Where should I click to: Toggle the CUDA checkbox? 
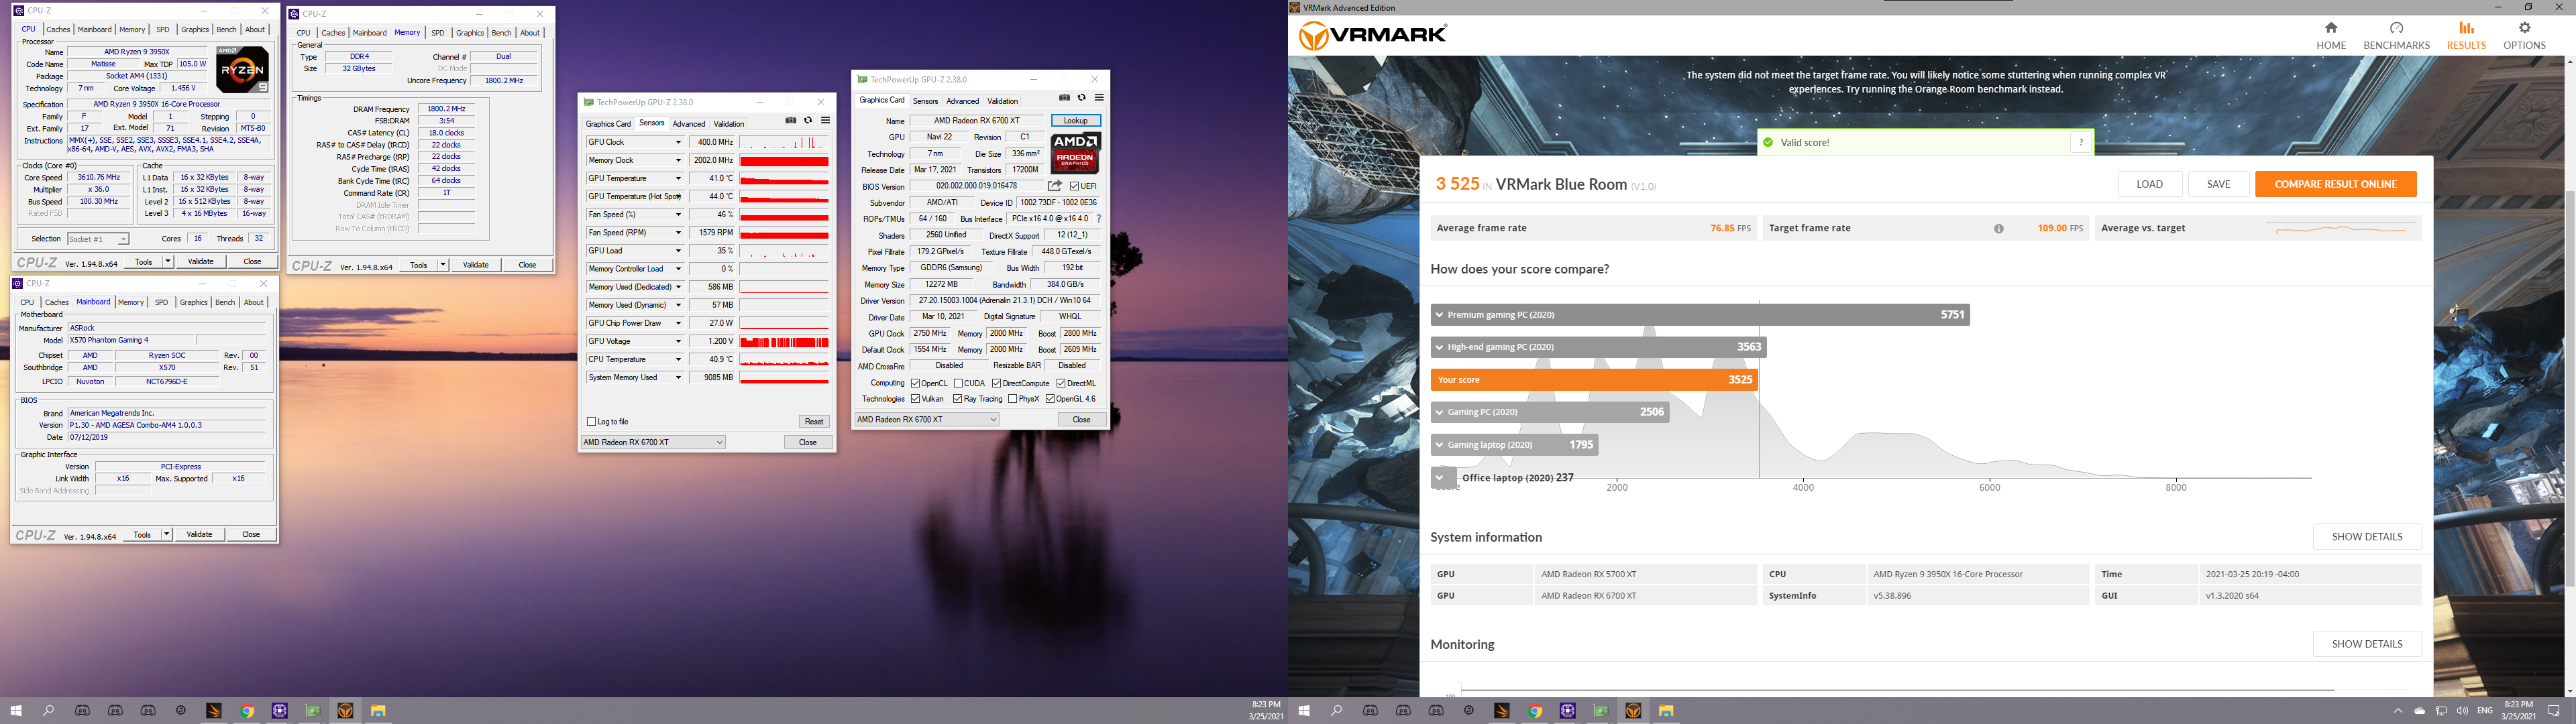tap(958, 383)
